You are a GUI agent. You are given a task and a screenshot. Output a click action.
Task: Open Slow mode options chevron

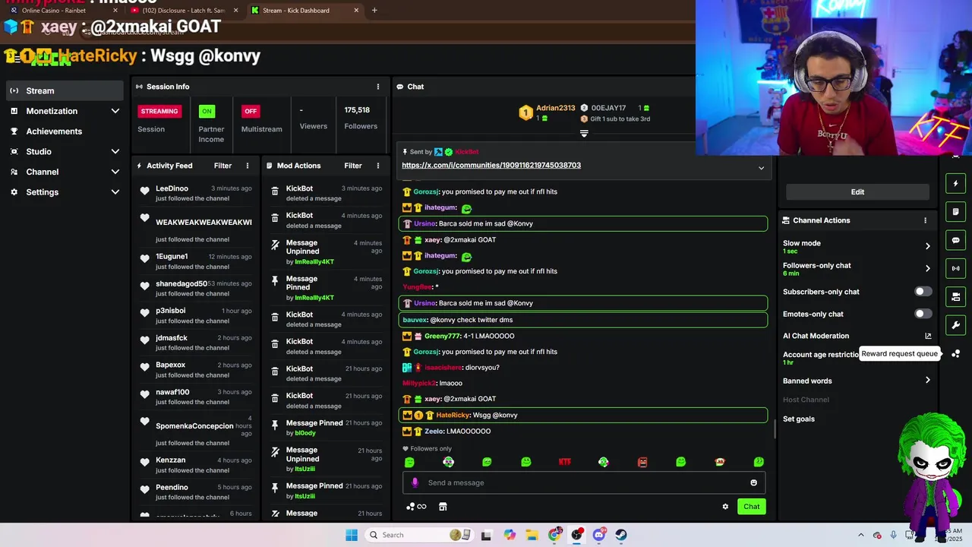(x=927, y=246)
